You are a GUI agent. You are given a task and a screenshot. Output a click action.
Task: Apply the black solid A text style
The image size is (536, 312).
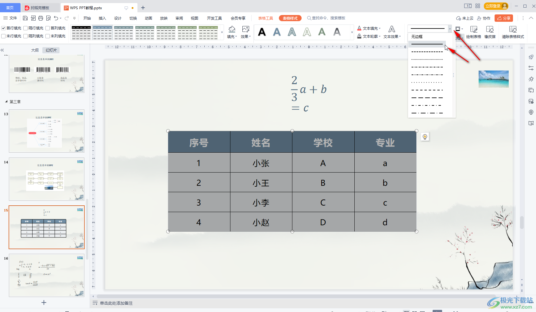point(262,32)
